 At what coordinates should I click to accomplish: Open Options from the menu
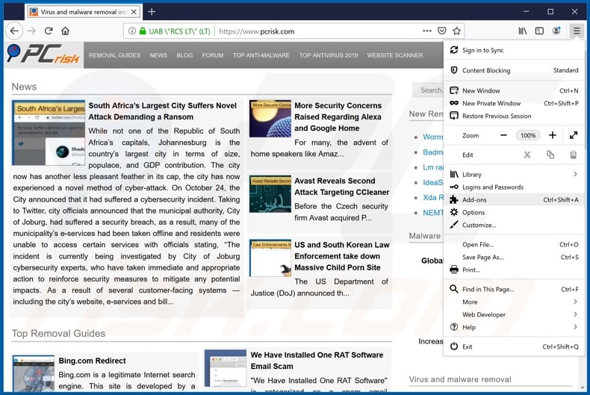(x=514, y=213)
